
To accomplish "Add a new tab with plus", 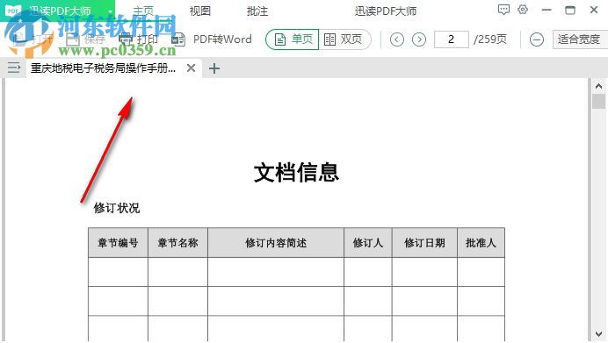I will coord(214,68).
